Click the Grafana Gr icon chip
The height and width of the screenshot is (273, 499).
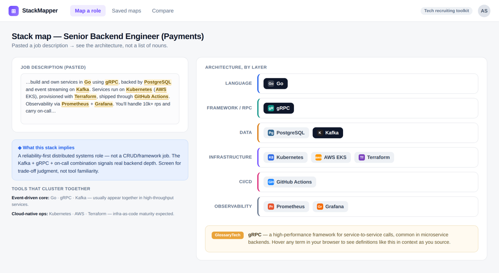coord(320,206)
